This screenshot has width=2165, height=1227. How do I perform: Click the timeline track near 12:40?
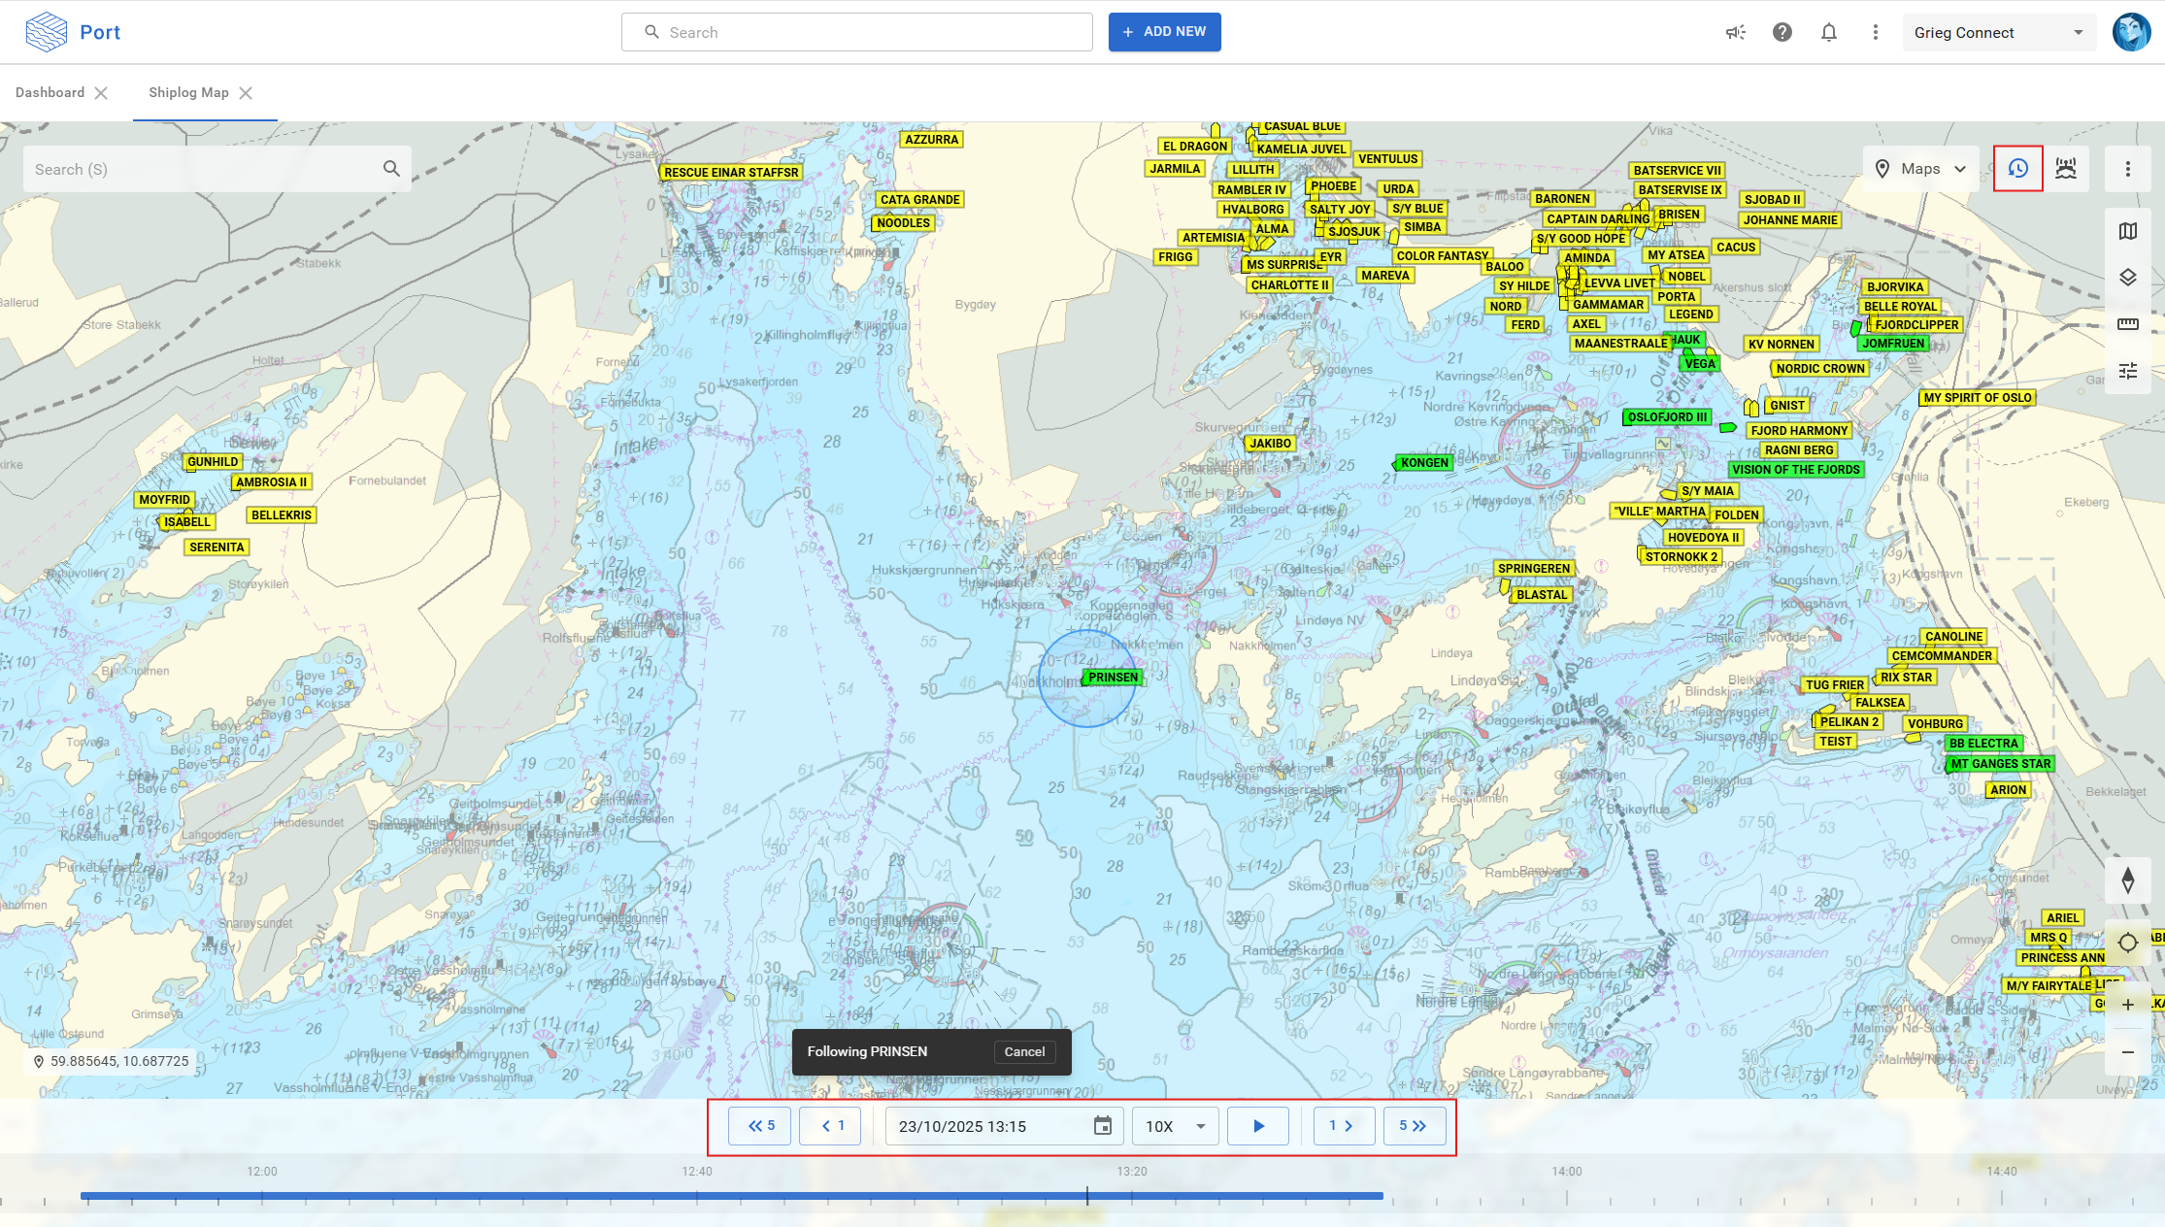[697, 1196]
